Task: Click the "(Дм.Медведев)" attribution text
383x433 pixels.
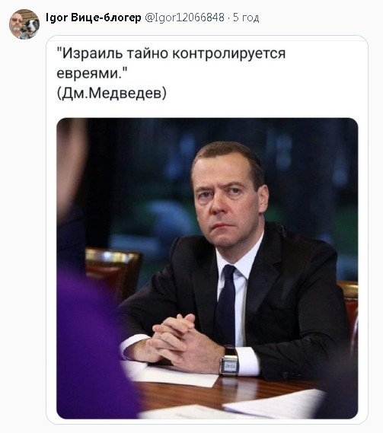Action: [112, 93]
